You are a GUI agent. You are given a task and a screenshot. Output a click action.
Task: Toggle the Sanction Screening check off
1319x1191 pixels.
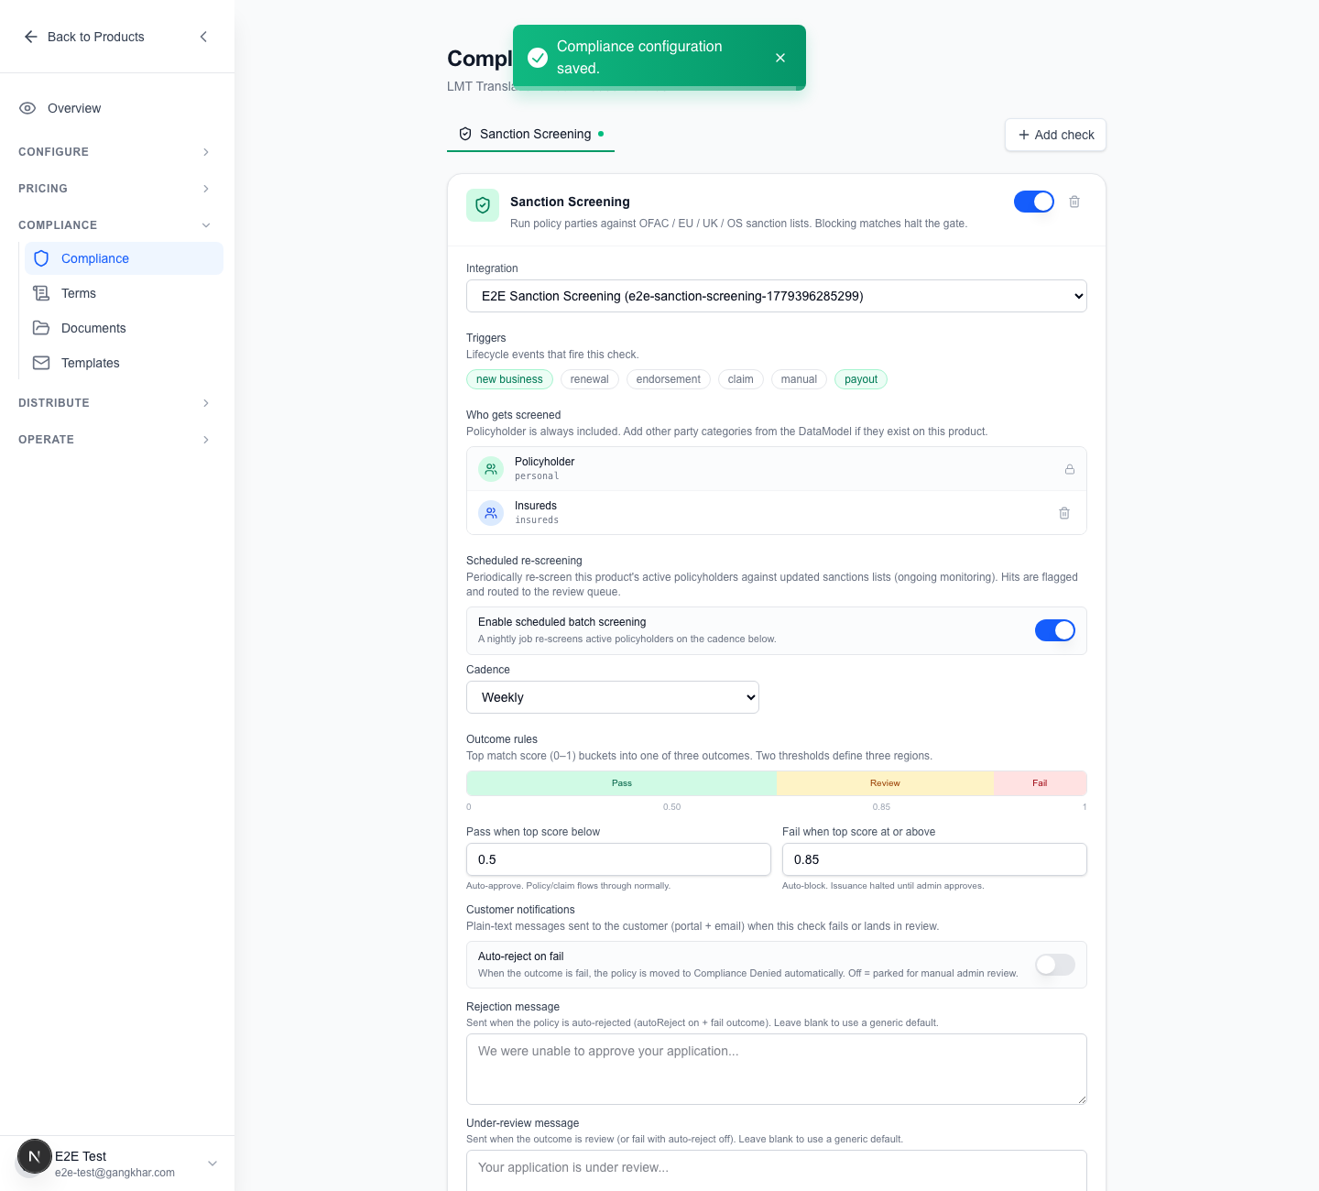[1034, 202]
